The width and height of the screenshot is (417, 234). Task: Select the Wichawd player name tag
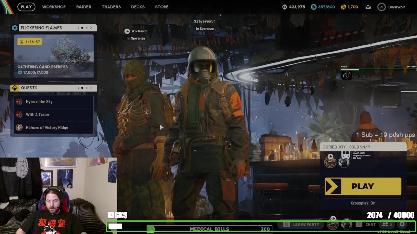[x=139, y=31]
